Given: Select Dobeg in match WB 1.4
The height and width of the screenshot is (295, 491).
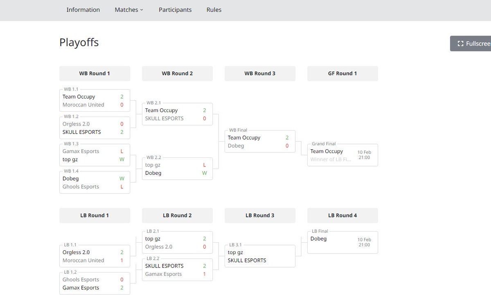Looking at the screenshot, I should pos(71,179).
